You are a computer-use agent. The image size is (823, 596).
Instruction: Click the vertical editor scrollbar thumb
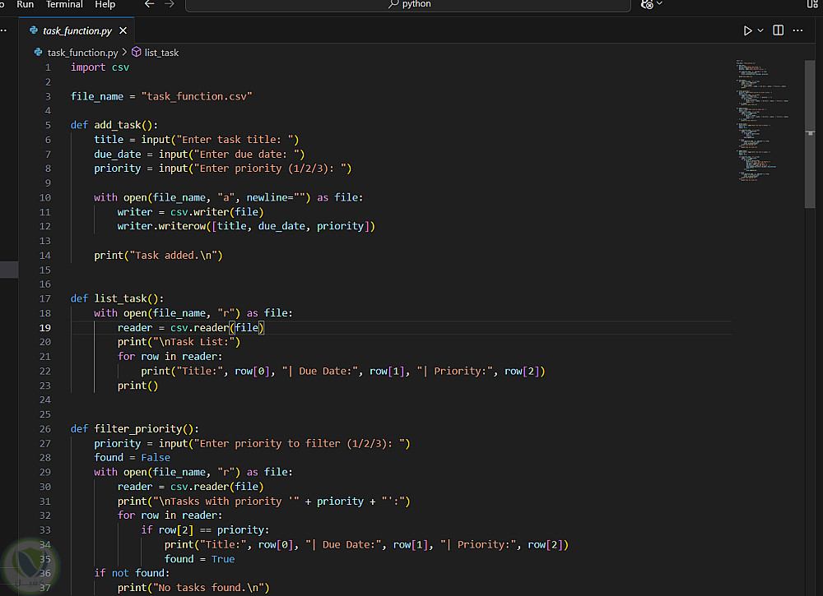point(810,134)
